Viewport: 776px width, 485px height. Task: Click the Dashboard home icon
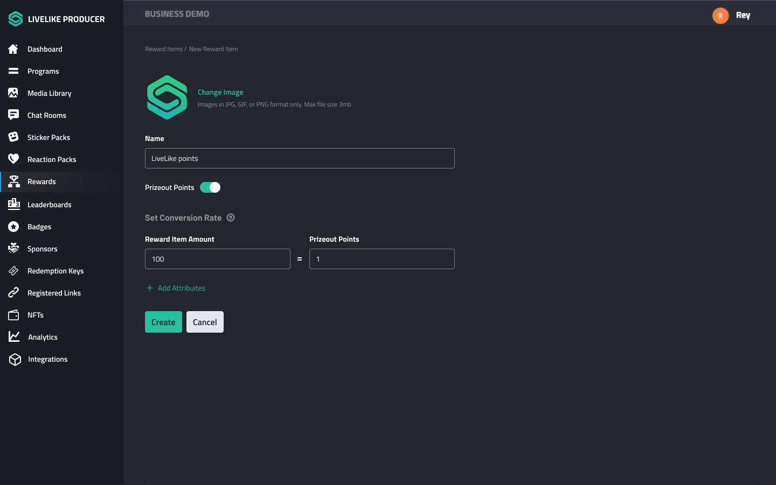pyautogui.click(x=13, y=49)
